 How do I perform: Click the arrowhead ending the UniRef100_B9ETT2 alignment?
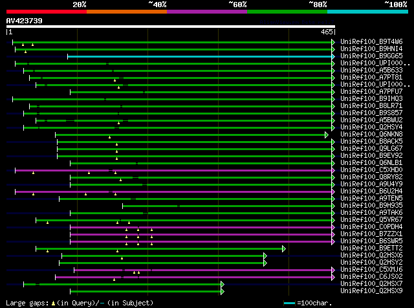click(284, 249)
